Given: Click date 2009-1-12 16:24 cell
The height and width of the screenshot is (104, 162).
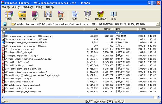Looking at the screenshot, I should 147,69.
